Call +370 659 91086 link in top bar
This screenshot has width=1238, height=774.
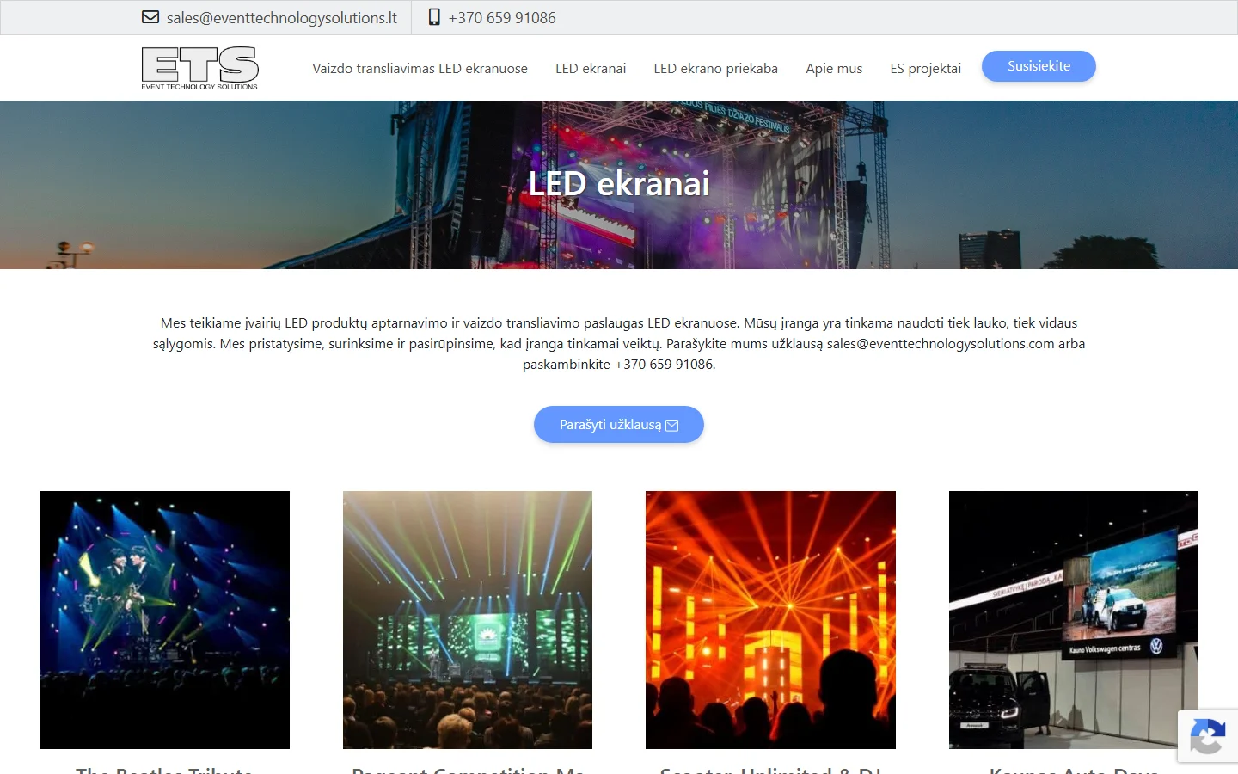pyautogui.click(x=502, y=18)
